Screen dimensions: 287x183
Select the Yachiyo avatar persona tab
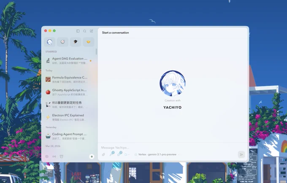(49, 42)
